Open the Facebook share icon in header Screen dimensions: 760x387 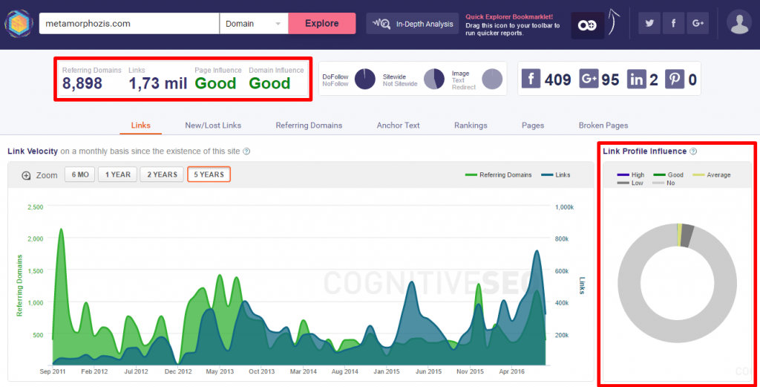pyautogui.click(x=673, y=23)
